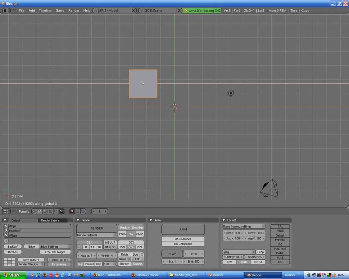349x279 pixels.
Task: Adjust the Quality: 100 slider
Action: pyautogui.click(x=233, y=257)
